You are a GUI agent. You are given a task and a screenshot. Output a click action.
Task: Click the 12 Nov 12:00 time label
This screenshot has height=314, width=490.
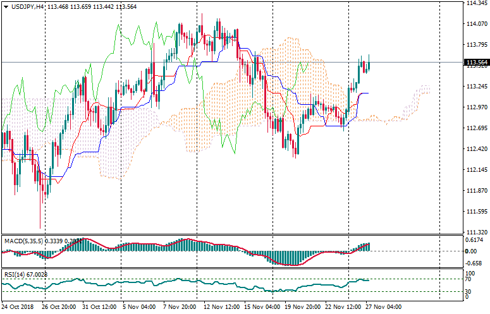(x=219, y=307)
